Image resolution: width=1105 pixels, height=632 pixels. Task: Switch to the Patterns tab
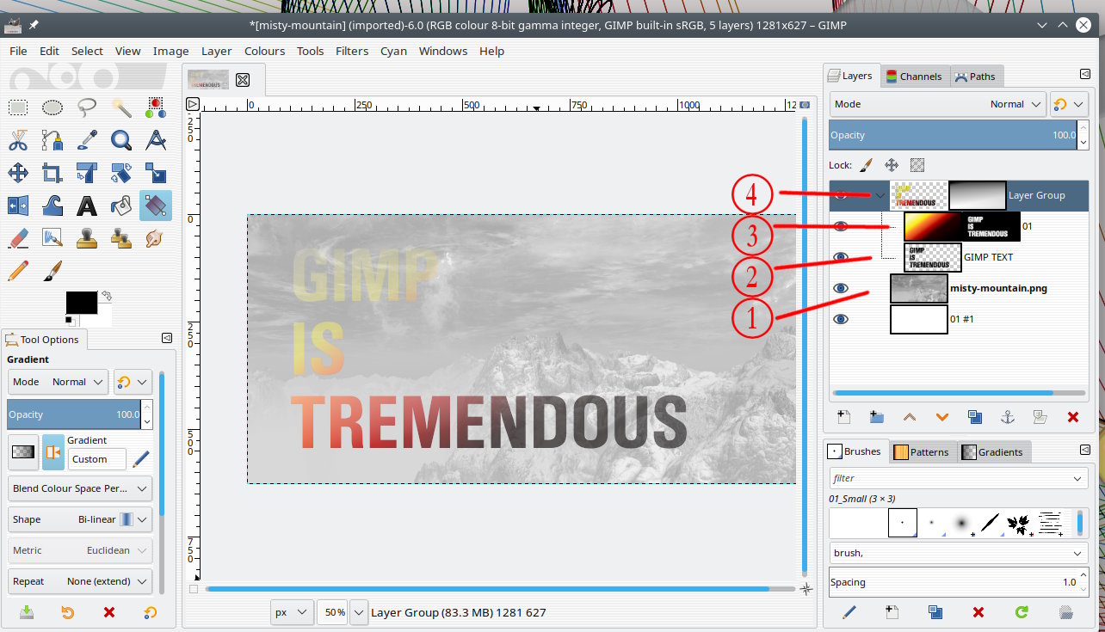click(x=922, y=452)
